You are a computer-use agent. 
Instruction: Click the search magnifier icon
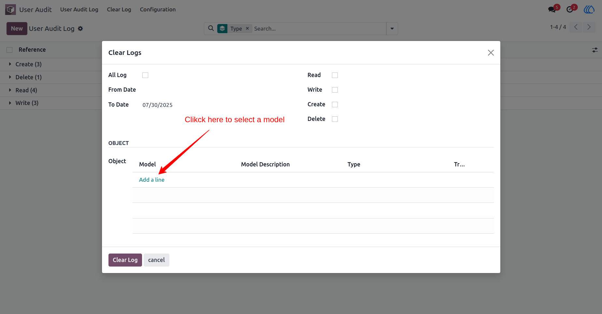(211, 28)
